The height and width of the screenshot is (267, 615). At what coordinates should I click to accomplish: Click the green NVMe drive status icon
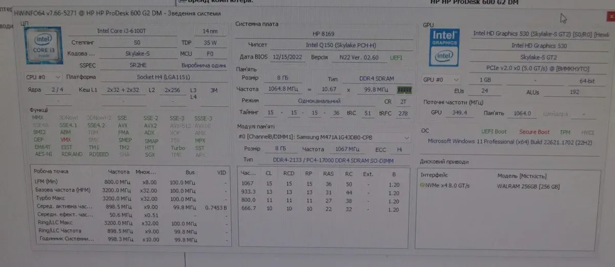coord(422,186)
